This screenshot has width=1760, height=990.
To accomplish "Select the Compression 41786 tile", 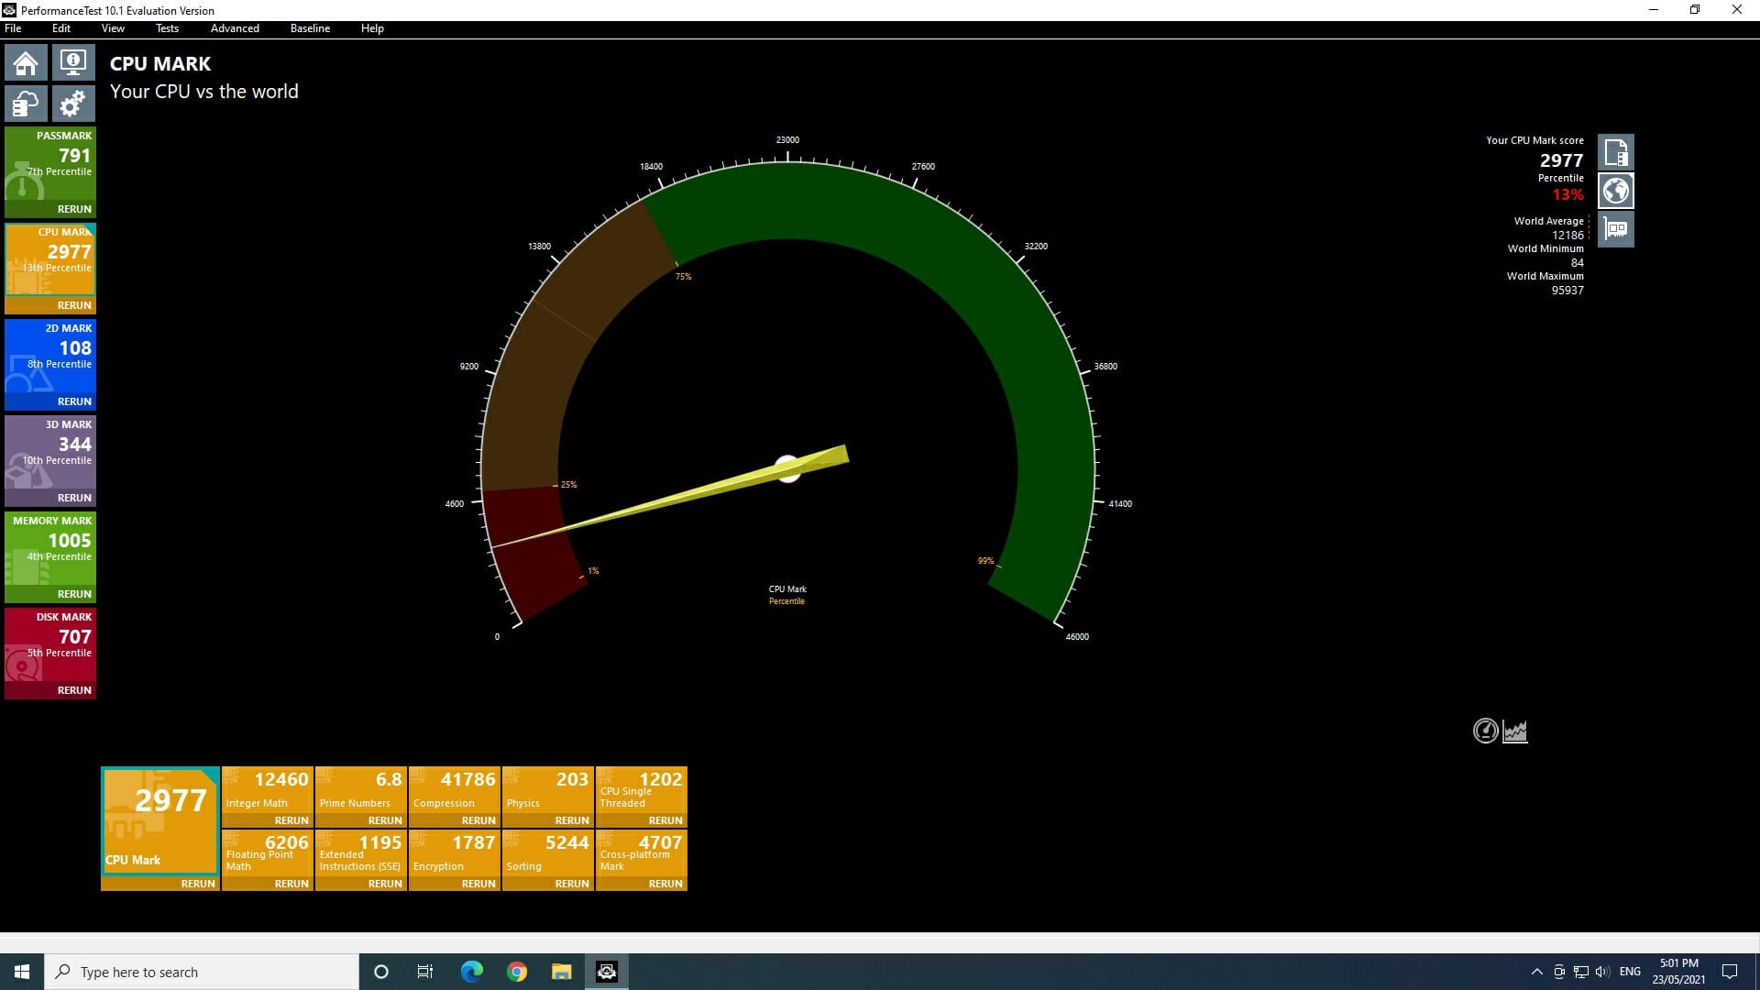I will point(455,790).
